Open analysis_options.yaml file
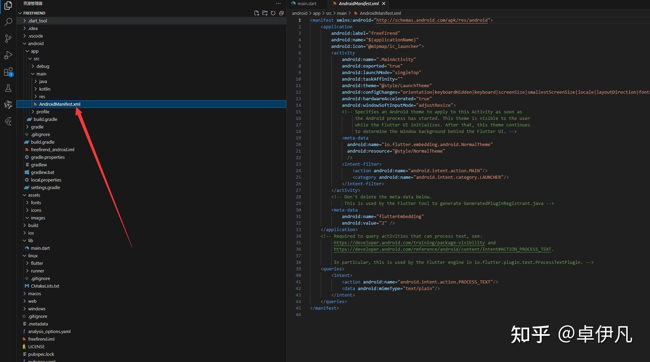Screen dimensions: 650x362 [x=152, y=331]
